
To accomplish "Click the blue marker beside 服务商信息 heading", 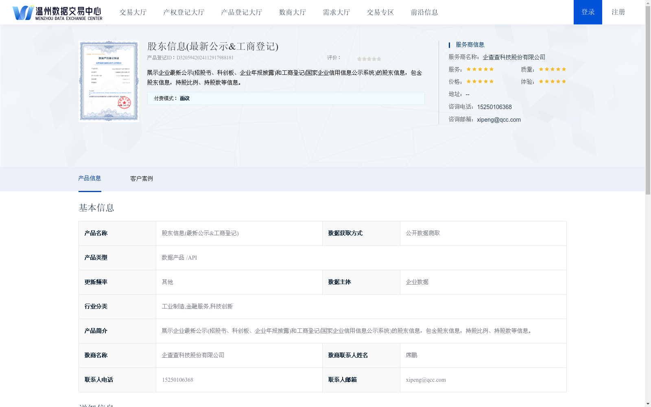I will click(448, 45).
